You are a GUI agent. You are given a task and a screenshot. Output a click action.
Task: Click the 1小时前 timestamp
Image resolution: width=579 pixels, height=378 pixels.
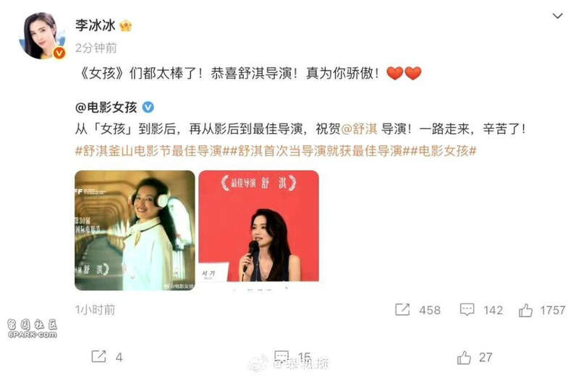pyautogui.click(x=96, y=310)
